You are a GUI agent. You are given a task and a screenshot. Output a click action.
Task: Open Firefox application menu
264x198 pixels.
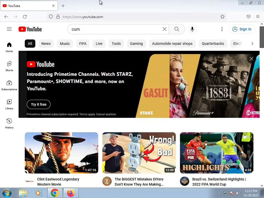[258, 16]
